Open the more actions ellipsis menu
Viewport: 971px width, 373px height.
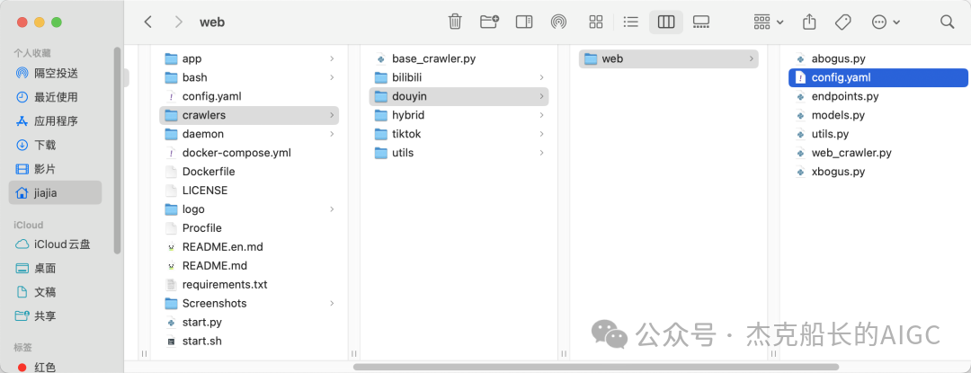(885, 22)
